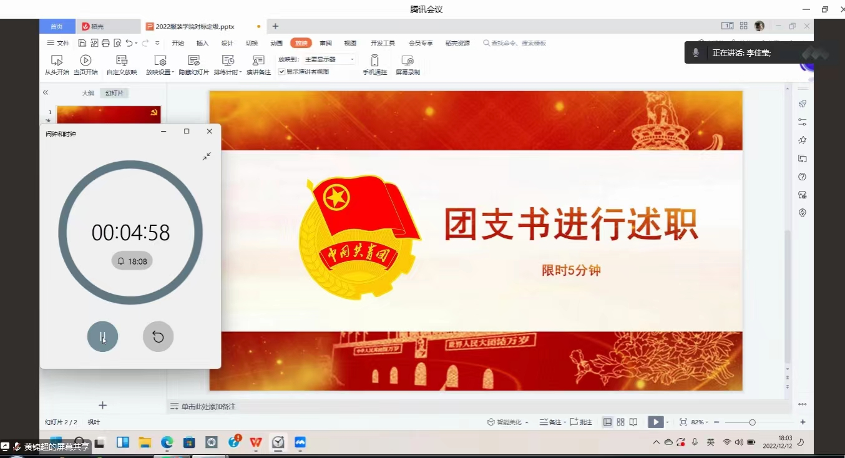Click Tencent Meeting icon in taskbar
This screenshot has height=458, width=845.
(300, 442)
